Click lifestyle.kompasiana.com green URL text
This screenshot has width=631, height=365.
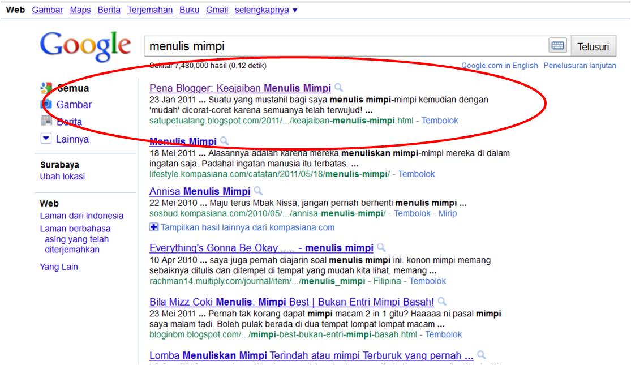(269, 174)
